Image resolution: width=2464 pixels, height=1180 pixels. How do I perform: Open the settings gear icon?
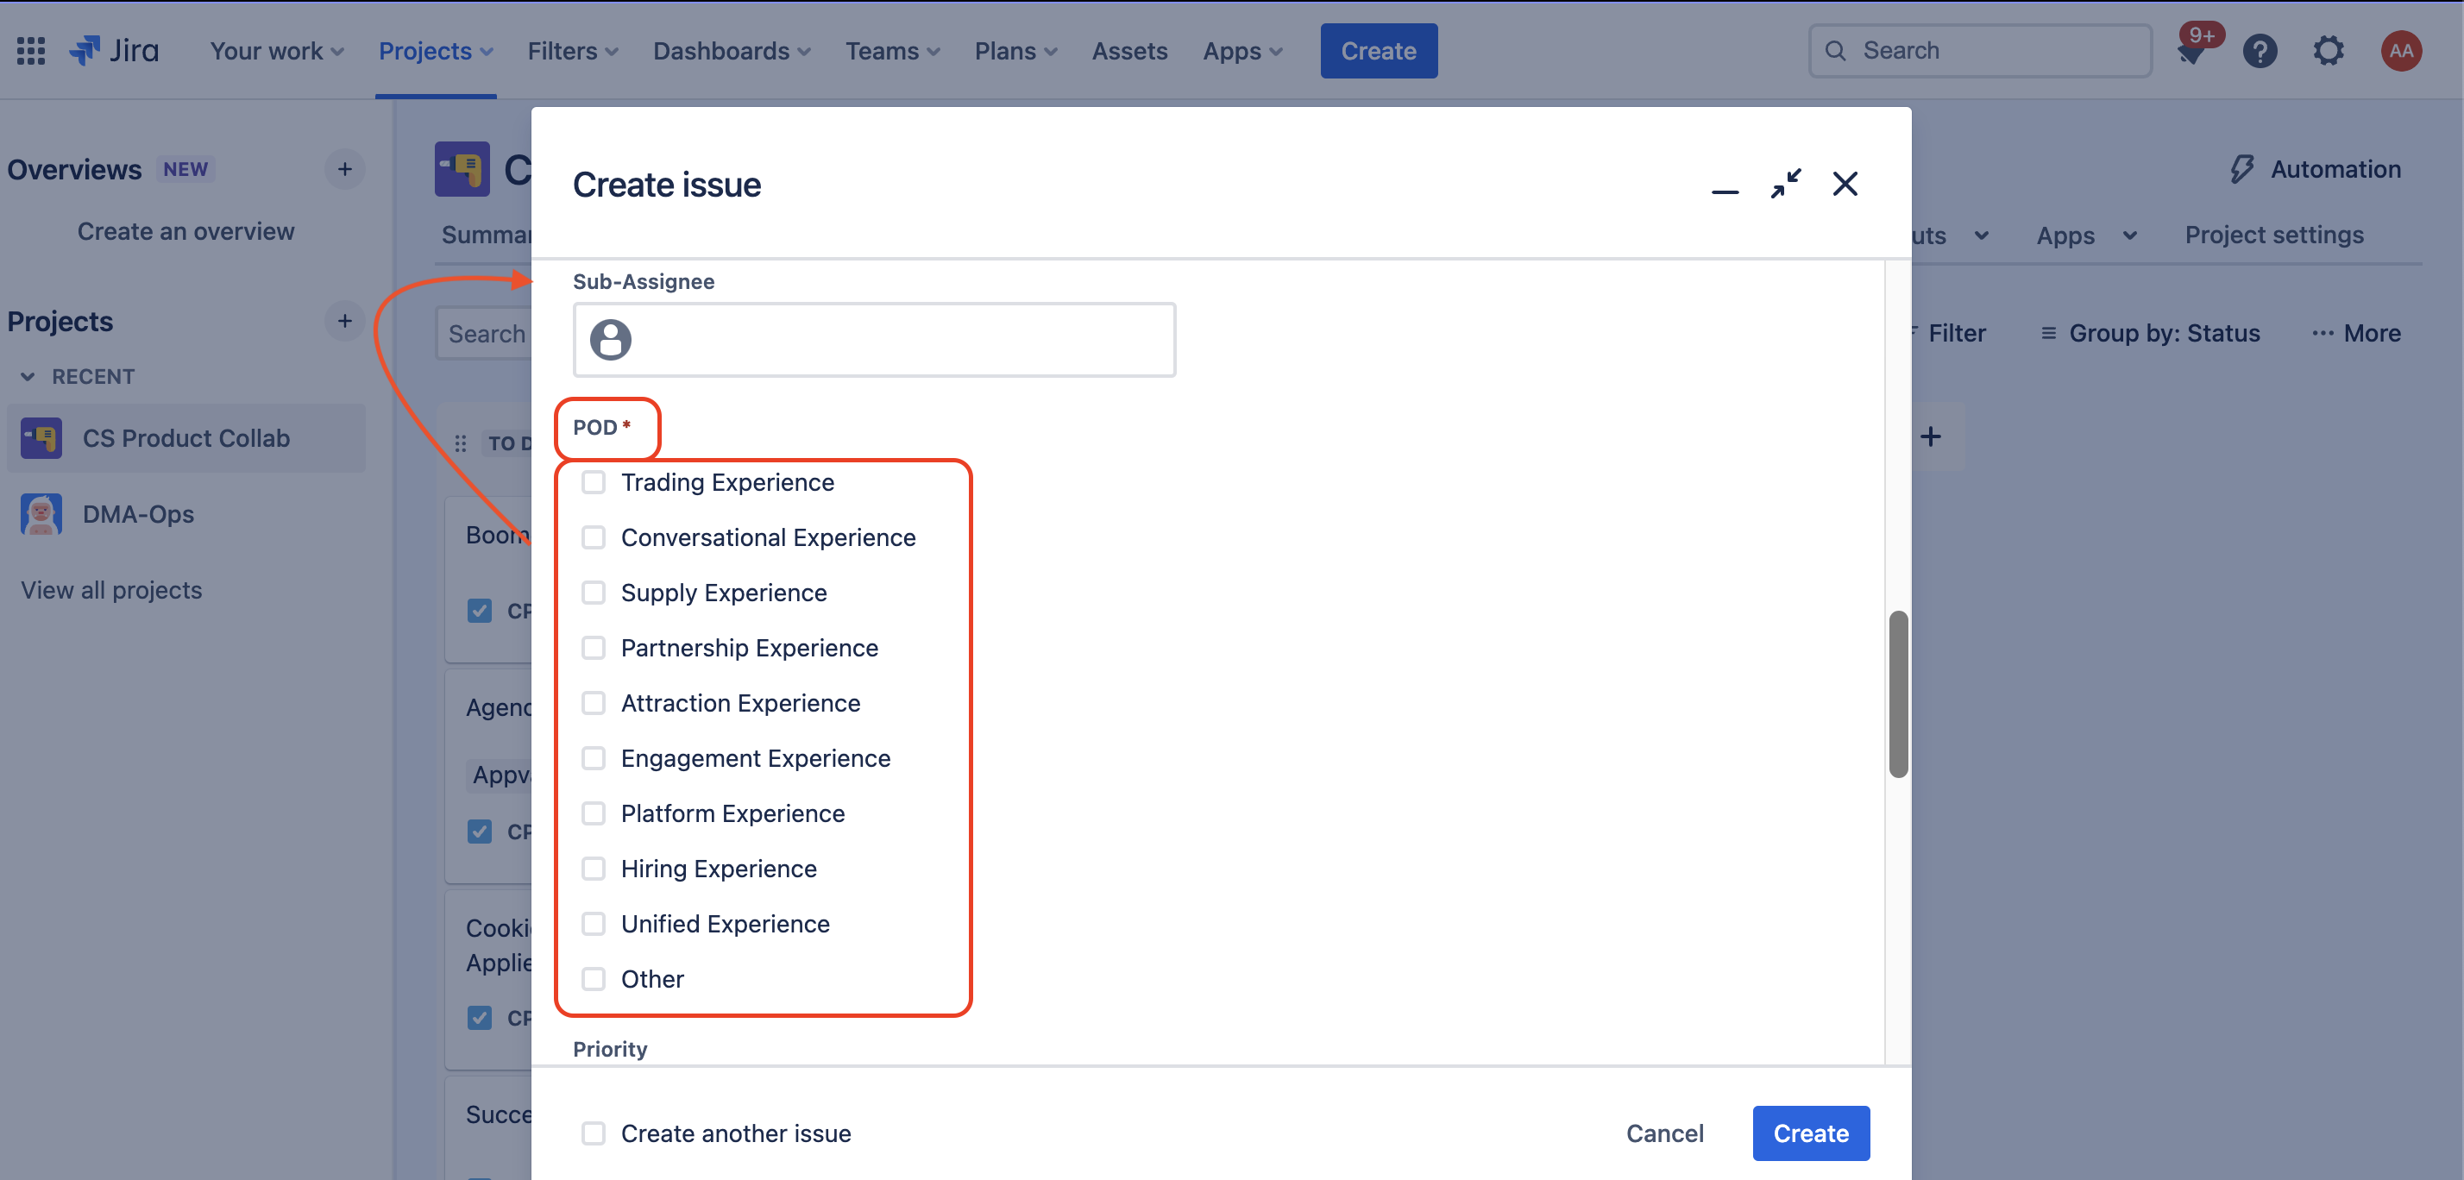pyautogui.click(x=2329, y=51)
